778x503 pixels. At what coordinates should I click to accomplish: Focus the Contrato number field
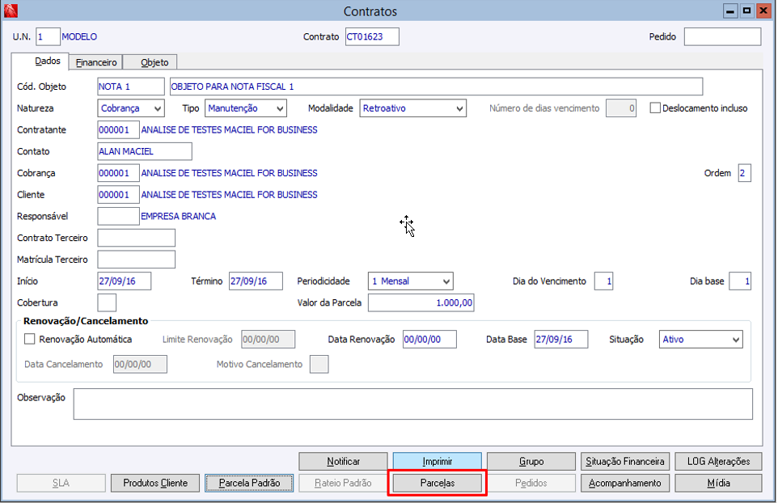click(x=372, y=36)
